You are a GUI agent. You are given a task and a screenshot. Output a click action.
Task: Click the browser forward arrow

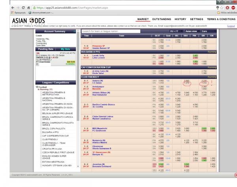(x=18, y=8)
